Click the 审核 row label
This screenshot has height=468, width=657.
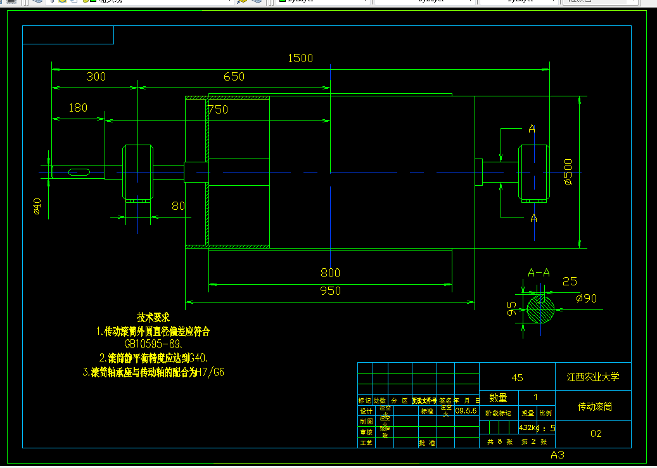click(x=366, y=432)
